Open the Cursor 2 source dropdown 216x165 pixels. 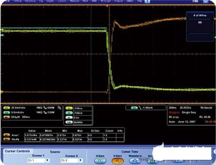pyautogui.click(x=81, y=160)
